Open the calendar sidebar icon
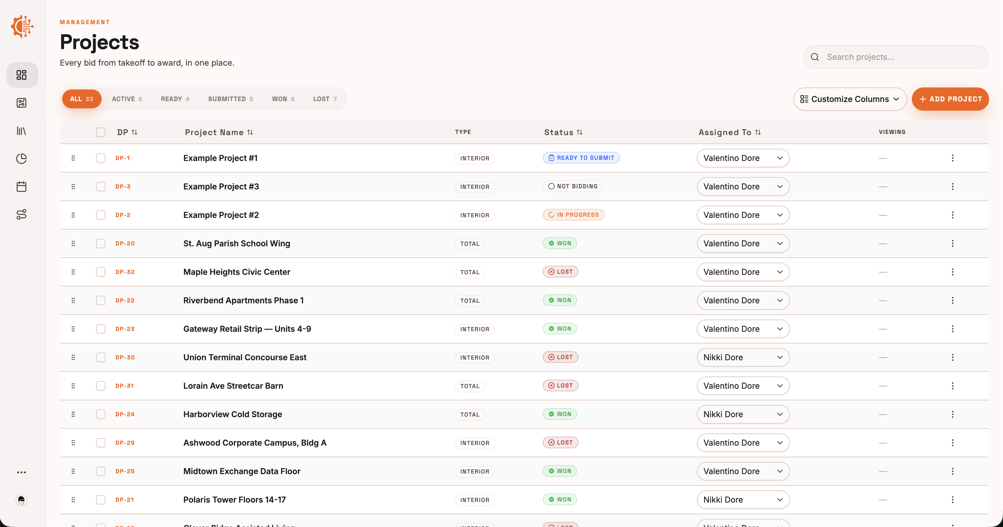 click(22, 187)
